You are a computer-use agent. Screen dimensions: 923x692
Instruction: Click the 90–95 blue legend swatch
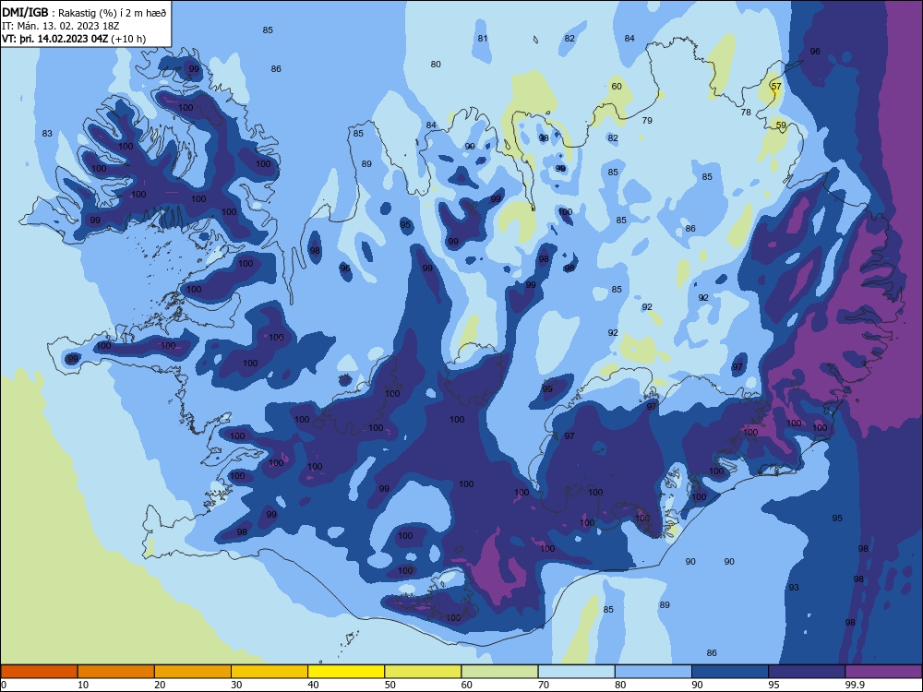(730, 672)
